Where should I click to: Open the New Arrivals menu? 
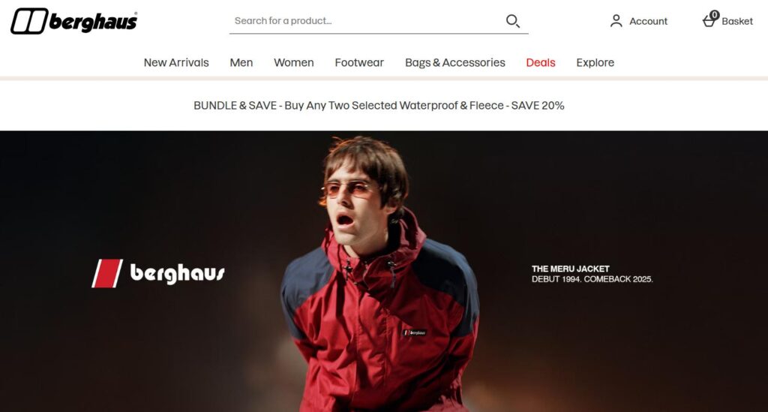coord(176,63)
